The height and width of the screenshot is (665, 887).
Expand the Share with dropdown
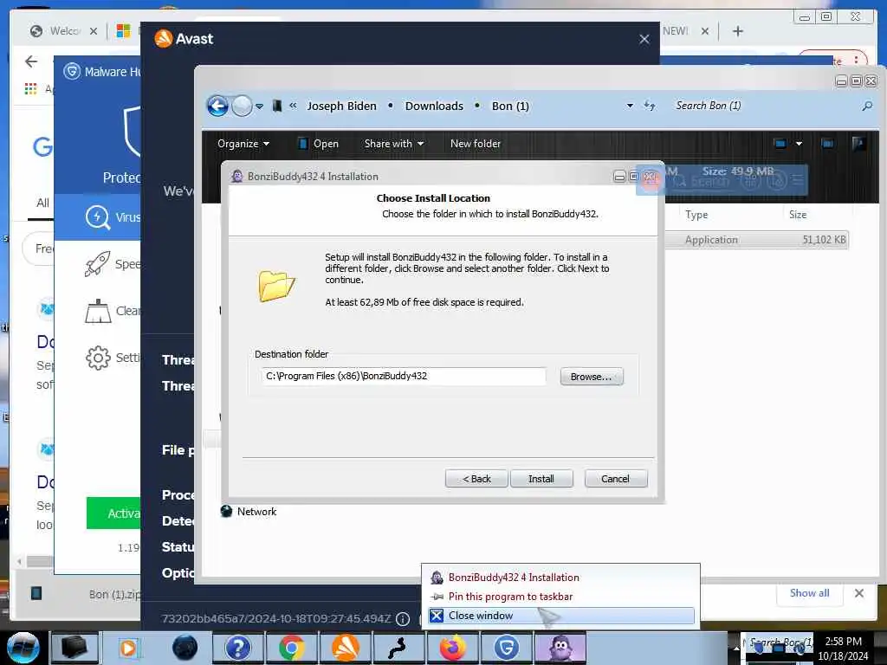(x=394, y=144)
